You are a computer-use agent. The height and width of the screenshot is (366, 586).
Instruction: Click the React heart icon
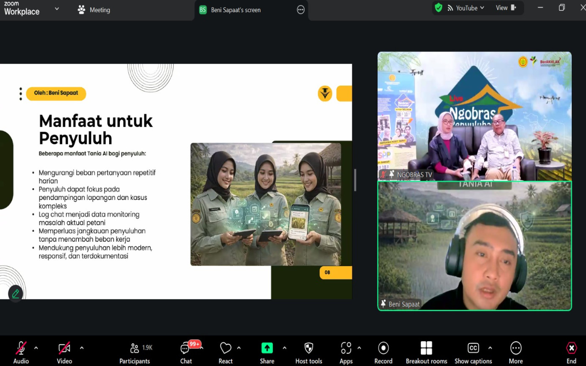225,348
